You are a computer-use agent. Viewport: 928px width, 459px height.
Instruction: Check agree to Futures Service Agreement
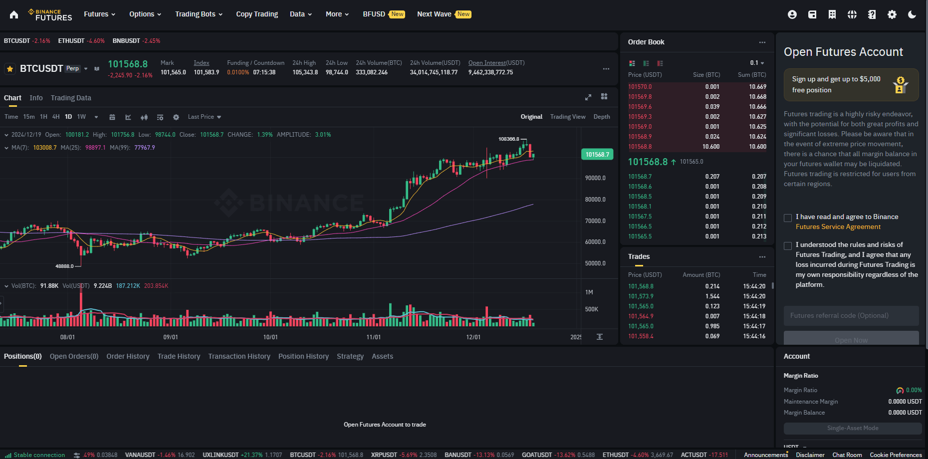[788, 218]
